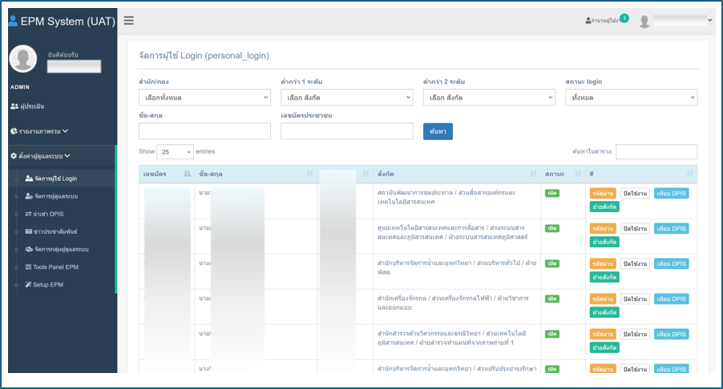Click ย้ายสังกัด for the ศูนย์เทคโนโลยีสารสนเทศ row

coord(604,243)
